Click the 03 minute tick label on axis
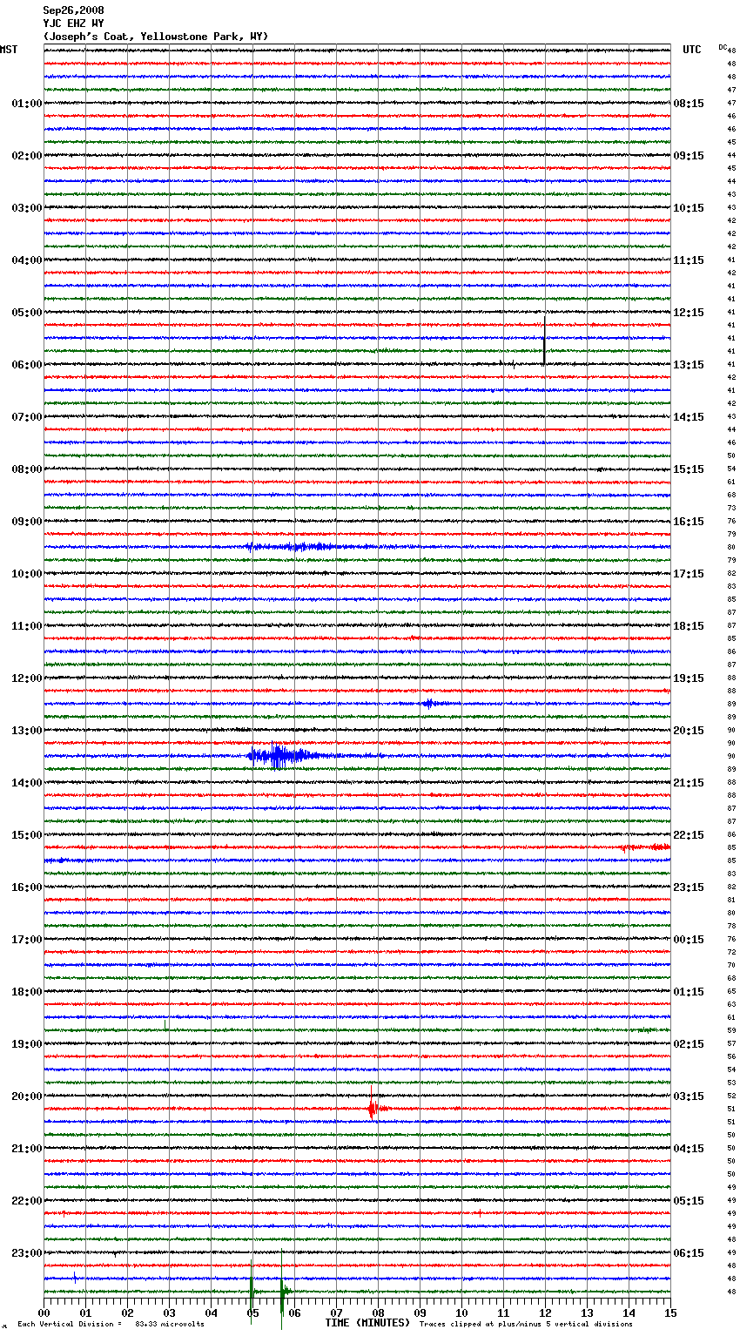740x1336 pixels. 169,1312
